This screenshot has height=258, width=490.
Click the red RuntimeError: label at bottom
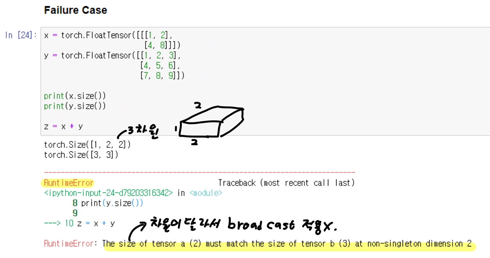point(71,244)
